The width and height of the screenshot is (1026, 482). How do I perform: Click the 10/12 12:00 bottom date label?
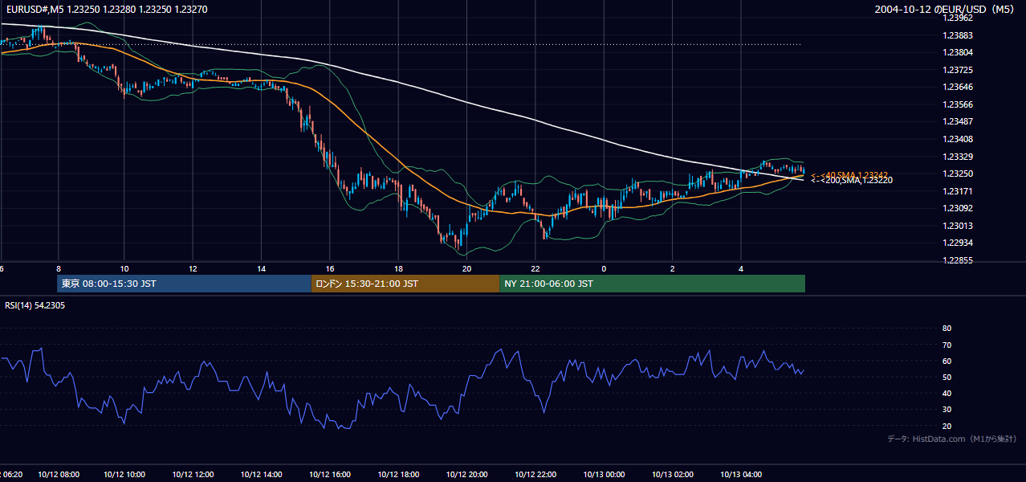[x=193, y=475]
